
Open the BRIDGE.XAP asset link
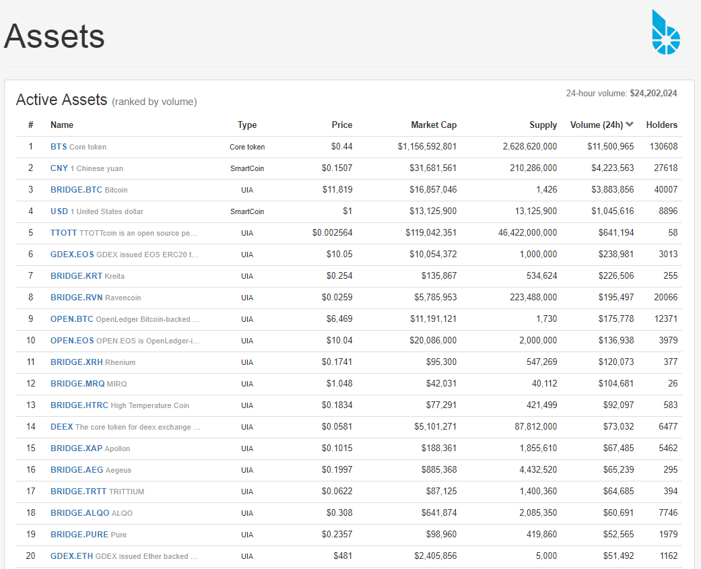click(77, 448)
